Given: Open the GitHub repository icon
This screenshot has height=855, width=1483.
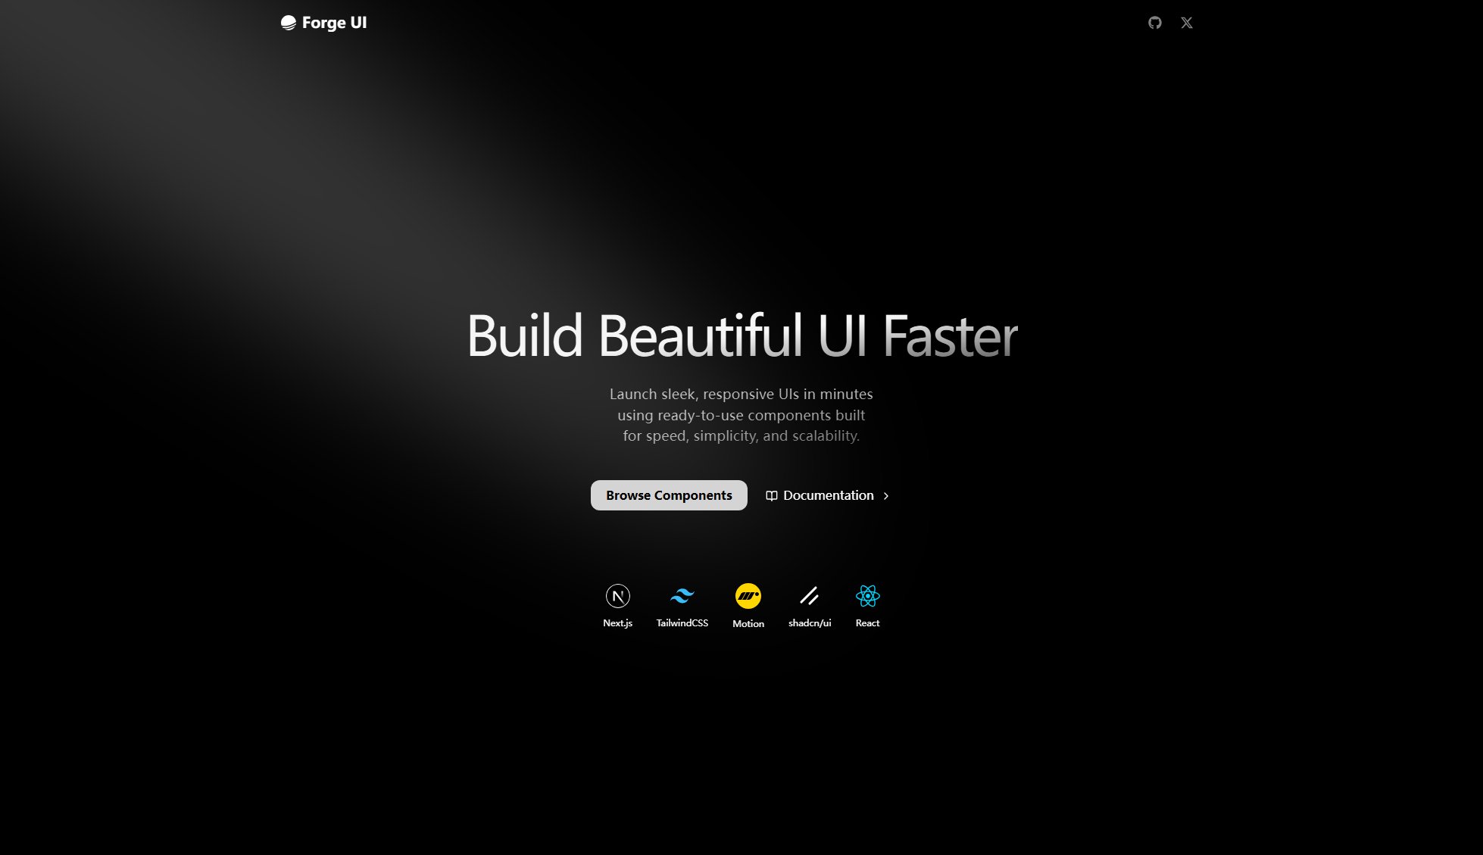Looking at the screenshot, I should (1154, 23).
